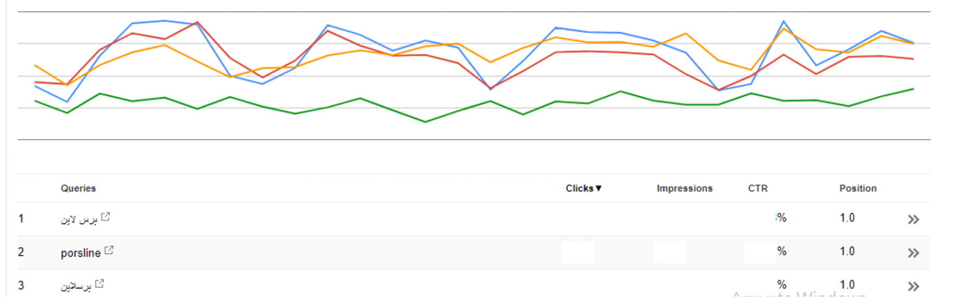
Task: Sort table by Position column
Action: point(858,189)
